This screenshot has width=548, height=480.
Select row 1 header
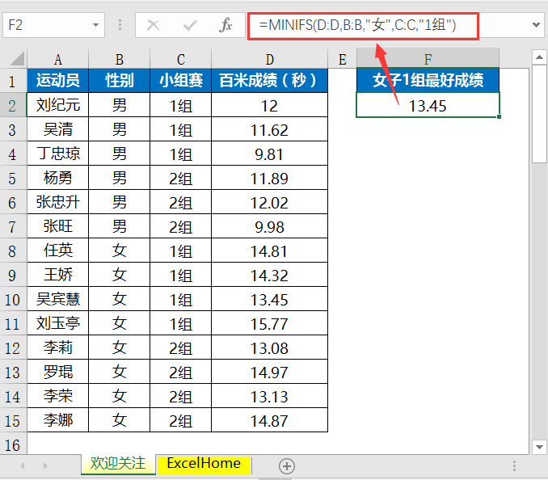click(x=13, y=81)
